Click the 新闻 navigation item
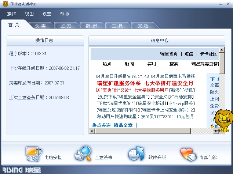The image size is (233, 174). point(129,64)
